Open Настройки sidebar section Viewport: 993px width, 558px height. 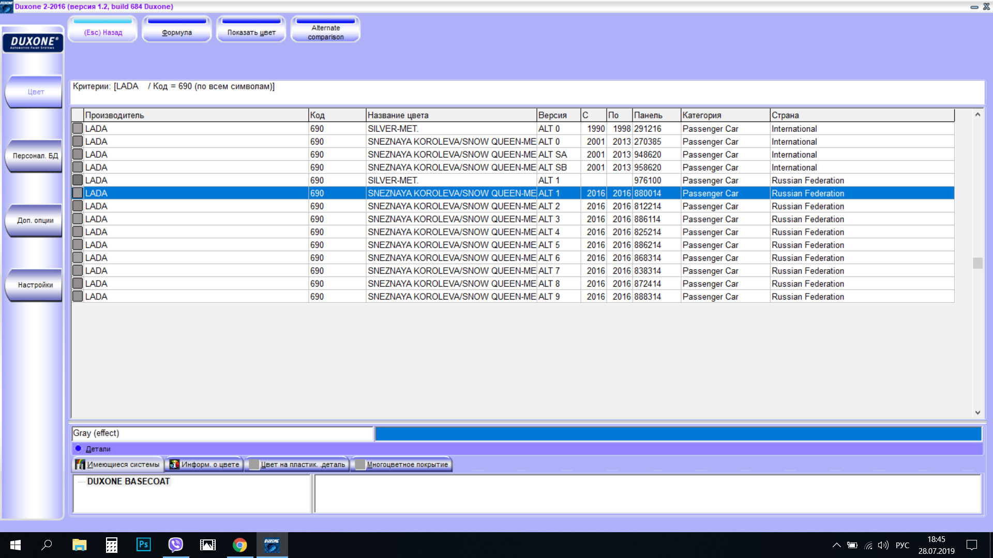coord(35,285)
